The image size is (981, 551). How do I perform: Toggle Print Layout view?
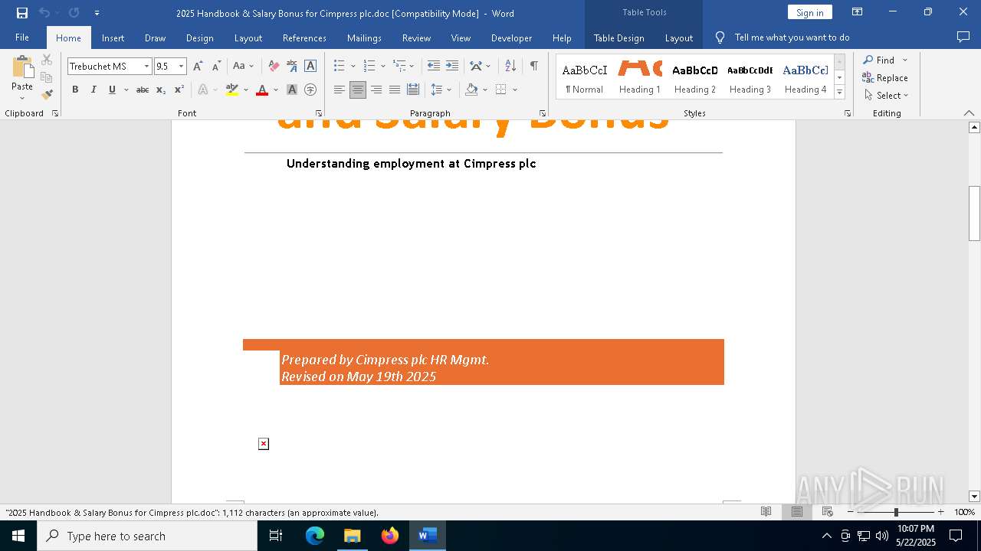(797, 512)
